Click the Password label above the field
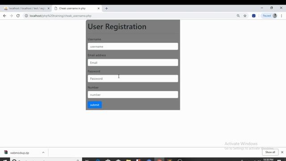 (94, 71)
